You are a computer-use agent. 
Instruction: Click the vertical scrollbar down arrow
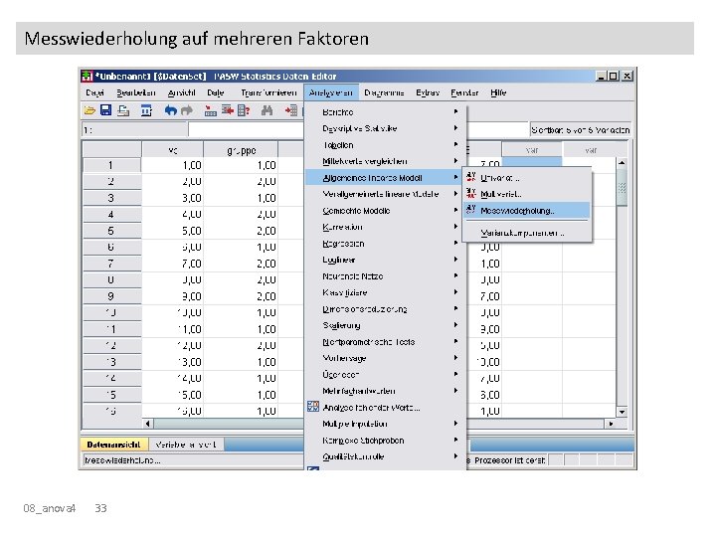pyautogui.click(x=622, y=412)
